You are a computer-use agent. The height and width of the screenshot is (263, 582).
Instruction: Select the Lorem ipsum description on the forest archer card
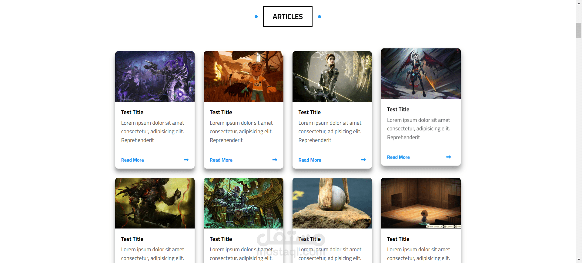point(330,132)
